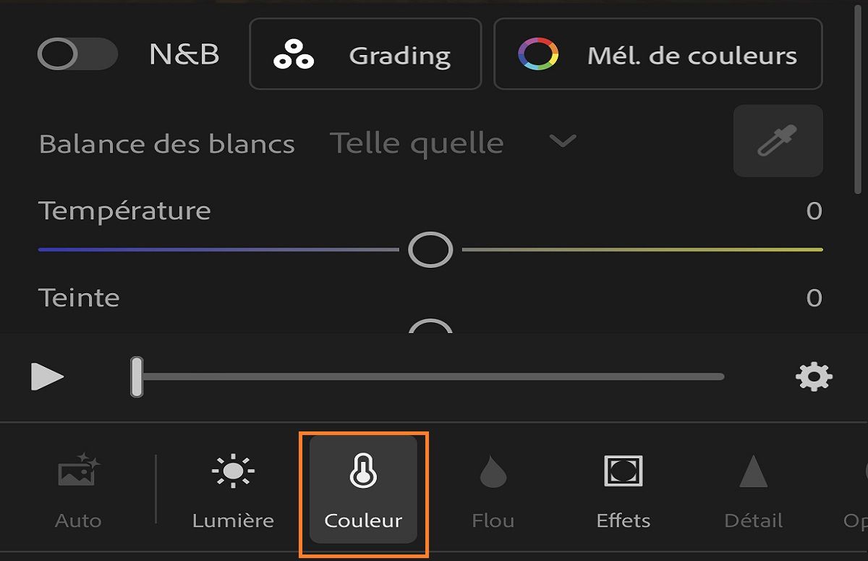Open the playback settings gear
The image size is (868, 561).
click(814, 376)
